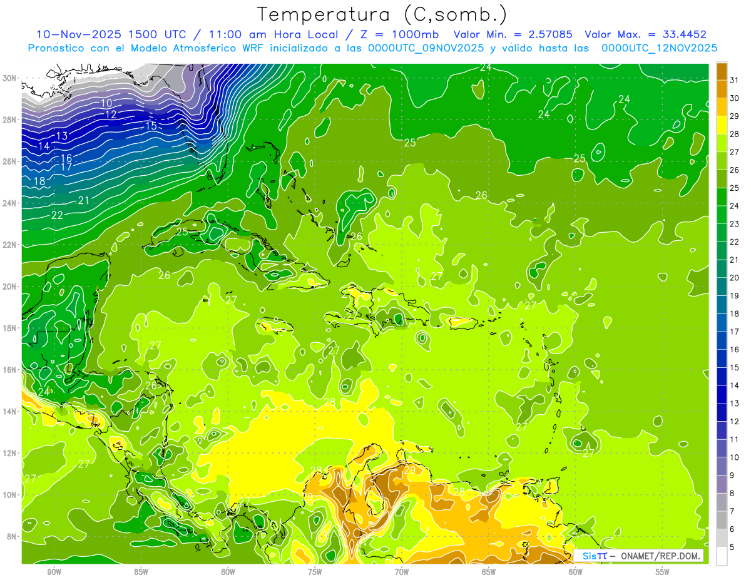Image resolution: width=751 pixels, height=580 pixels.
Task: Click 'Valor Min. = 2.57085' in header
Action: click(514, 34)
